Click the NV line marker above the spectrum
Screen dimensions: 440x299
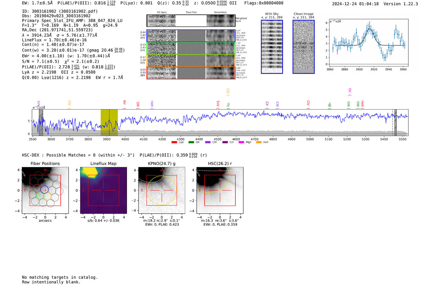pyautogui.click(x=124, y=104)
